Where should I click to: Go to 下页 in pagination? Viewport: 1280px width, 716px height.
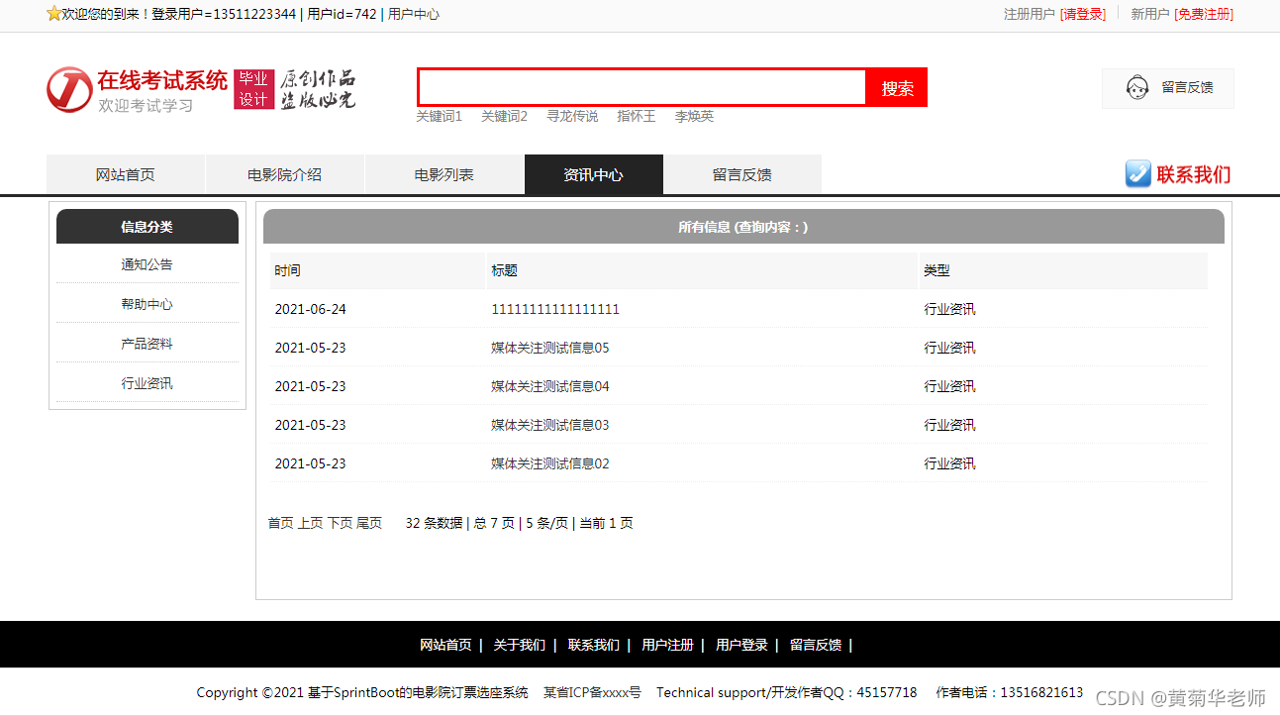click(x=338, y=523)
